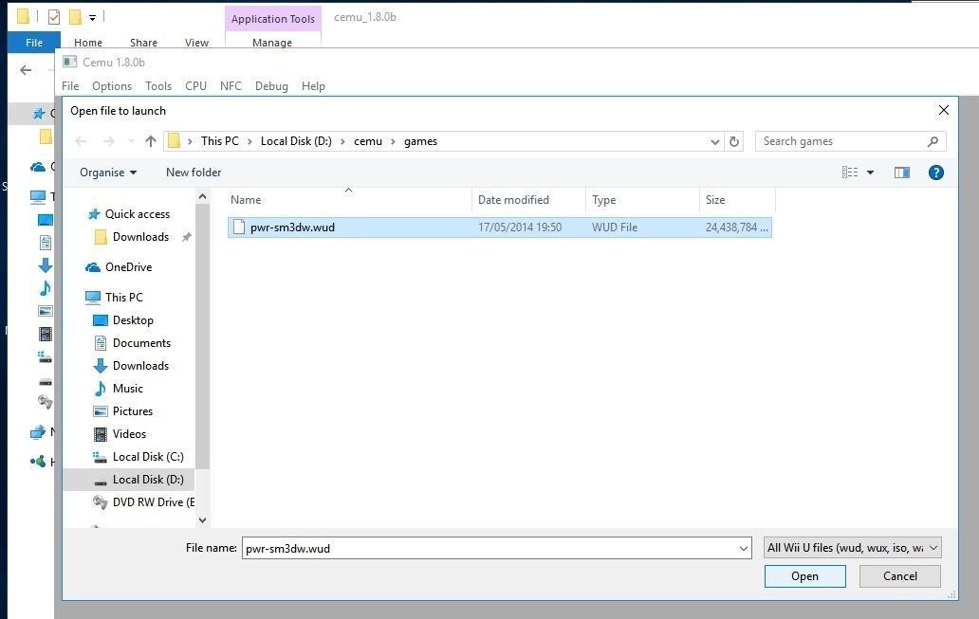The image size is (979, 619).
Task: Open Cemu's File menu
Action: click(x=70, y=86)
